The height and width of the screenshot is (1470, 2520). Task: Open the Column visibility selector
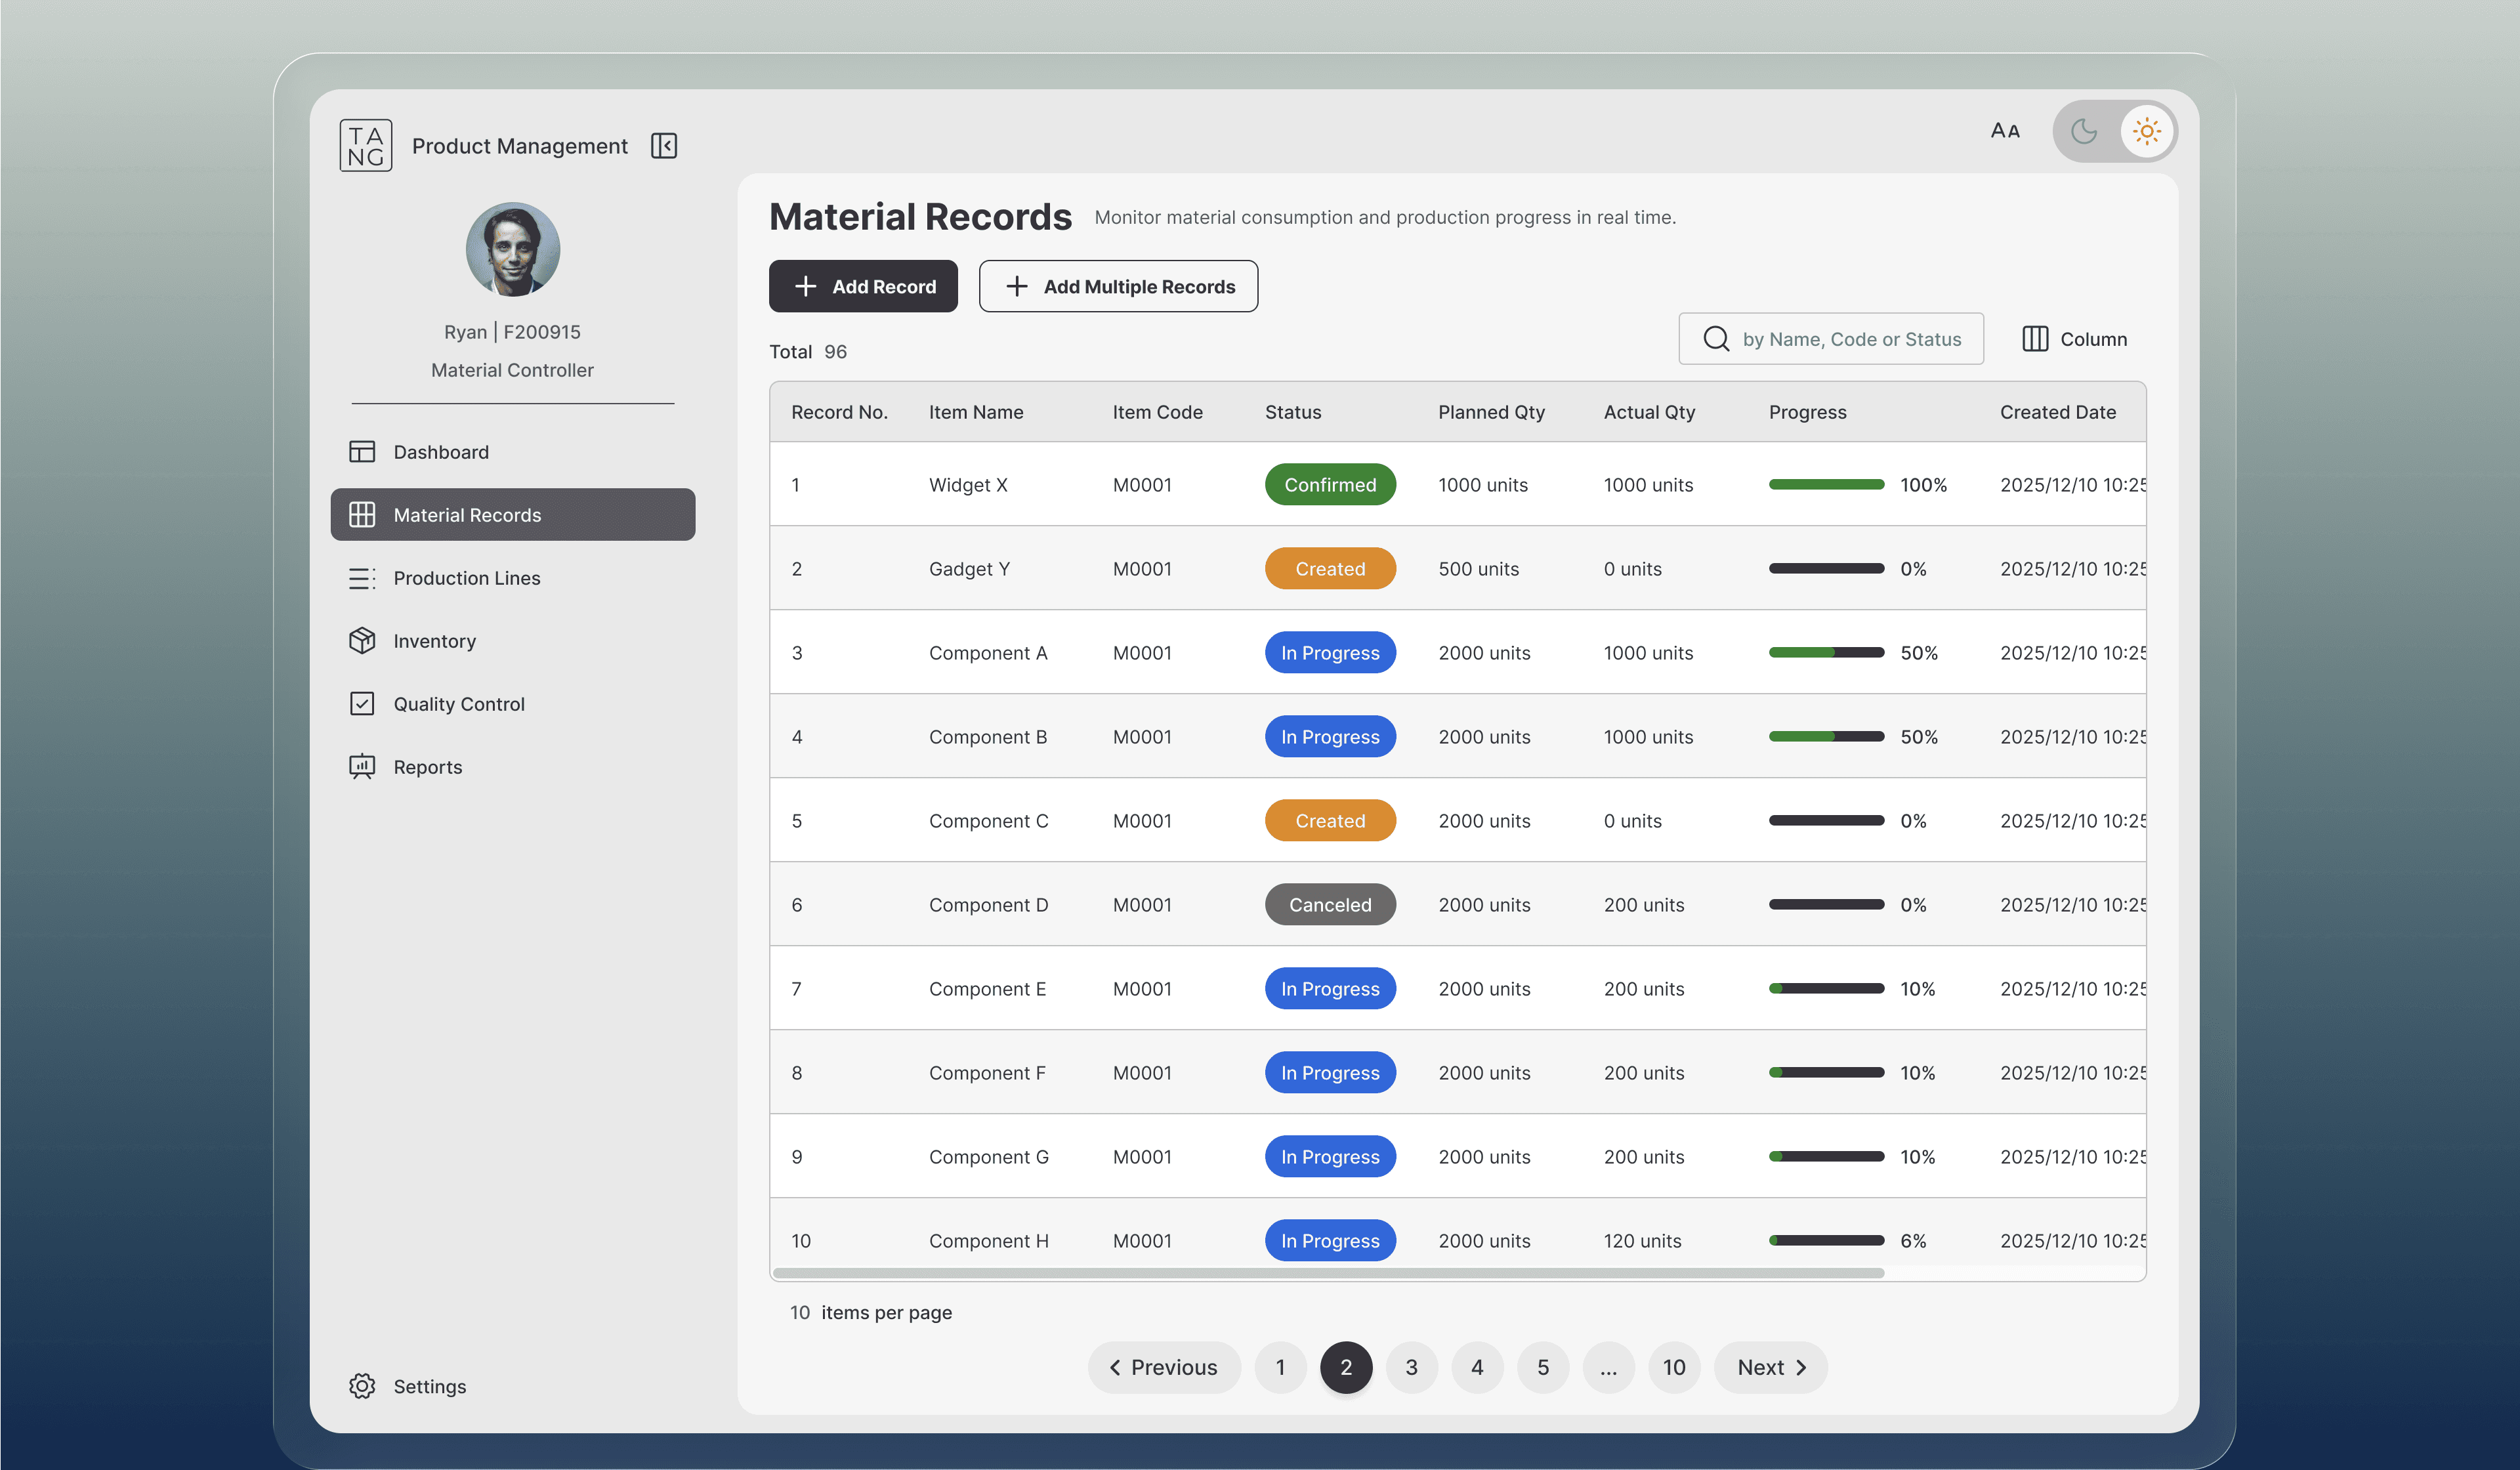(x=2074, y=339)
